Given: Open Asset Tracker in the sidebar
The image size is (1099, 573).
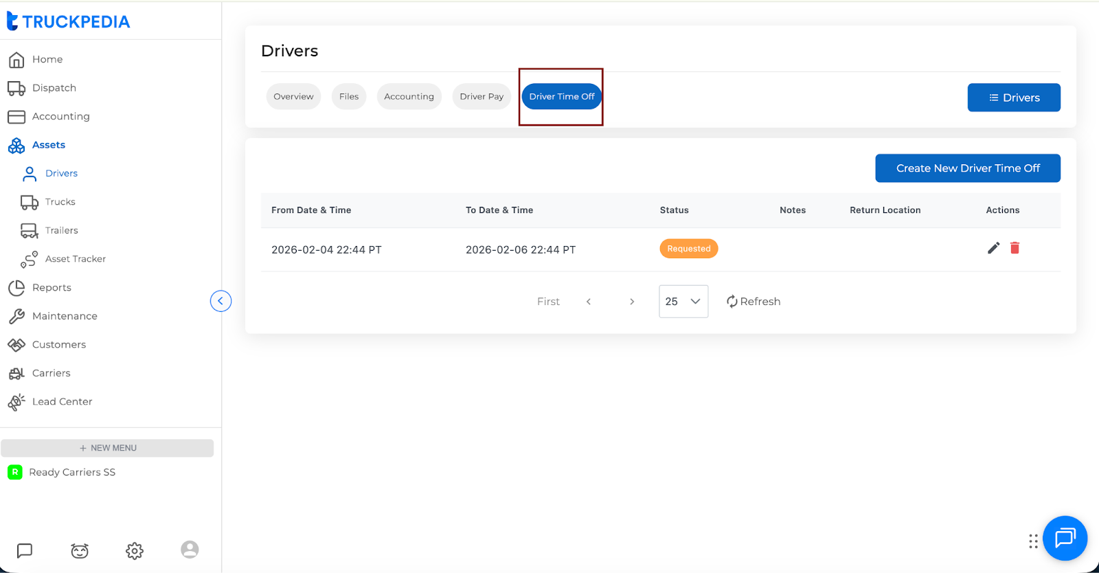Looking at the screenshot, I should pos(75,259).
